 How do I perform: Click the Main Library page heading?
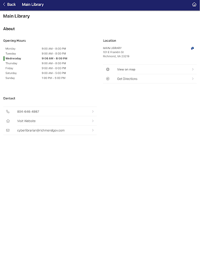16,16
